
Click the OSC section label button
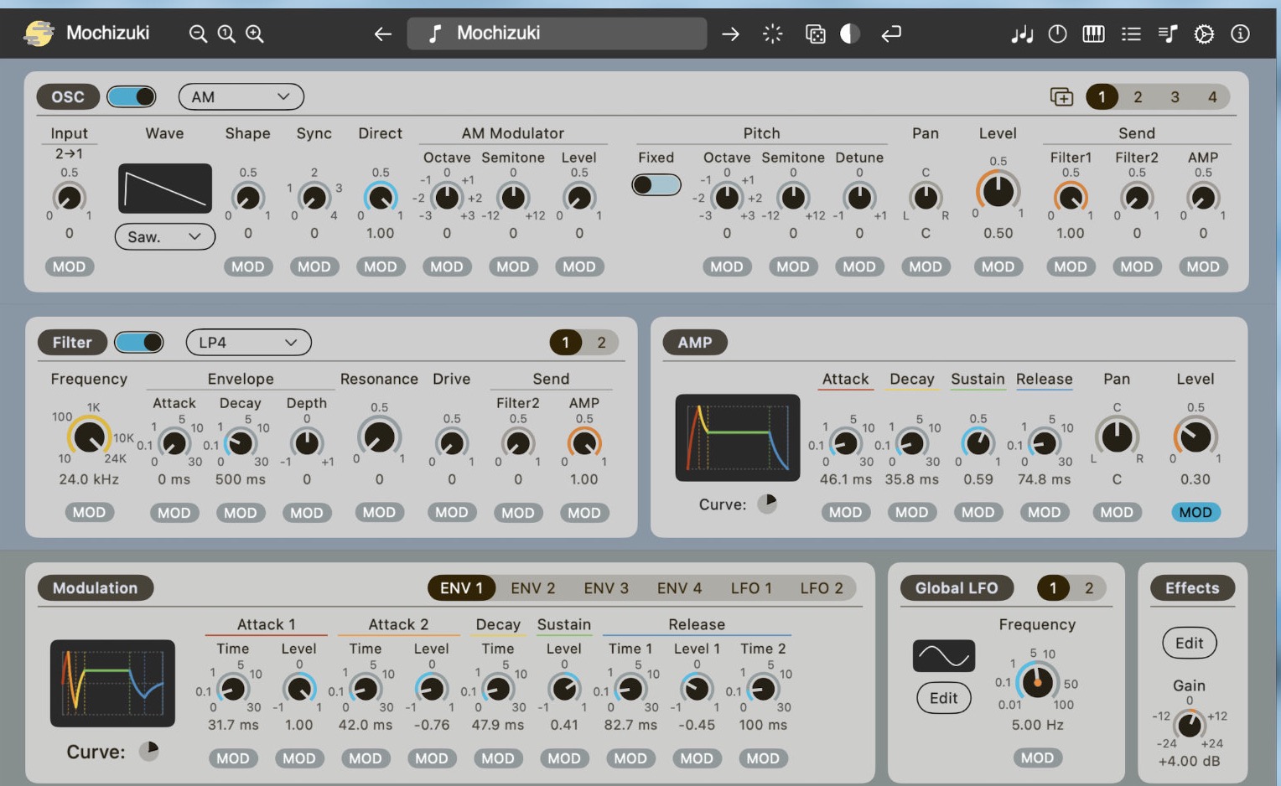click(68, 97)
